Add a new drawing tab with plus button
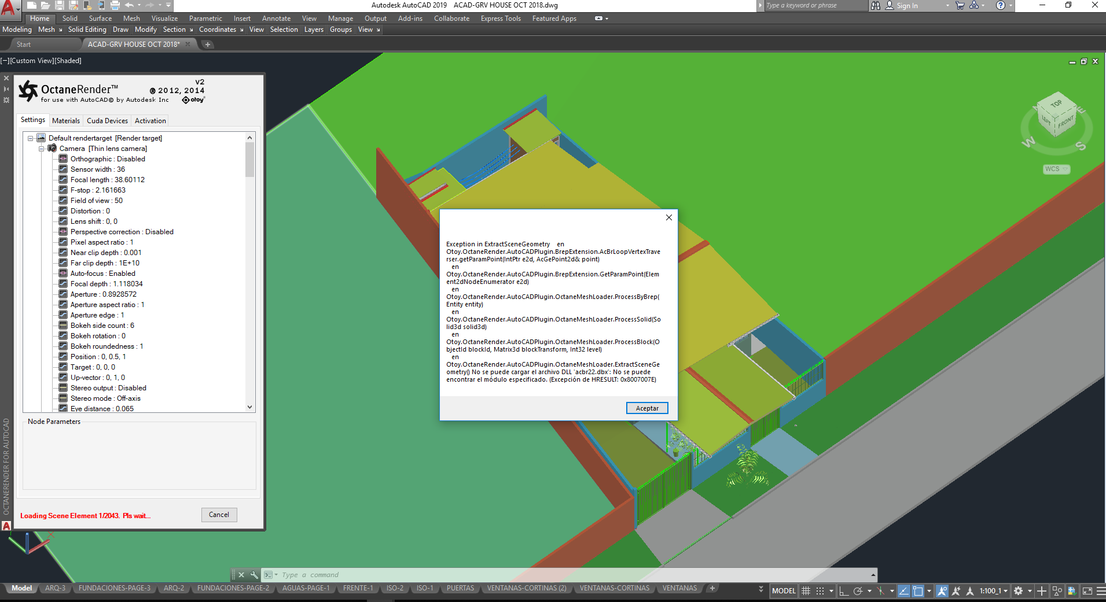This screenshot has height=602, width=1106. pyautogui.click(x=207, y=45)
